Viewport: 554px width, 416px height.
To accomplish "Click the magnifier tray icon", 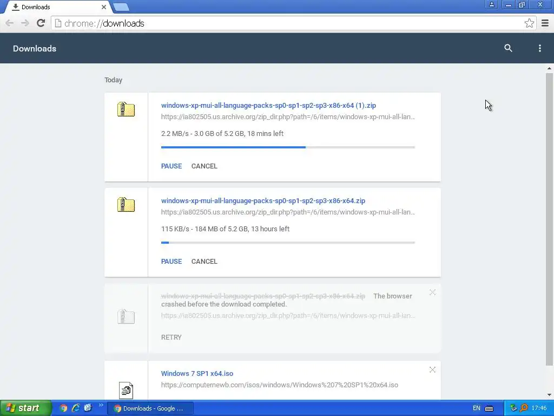I will (524, 408).
